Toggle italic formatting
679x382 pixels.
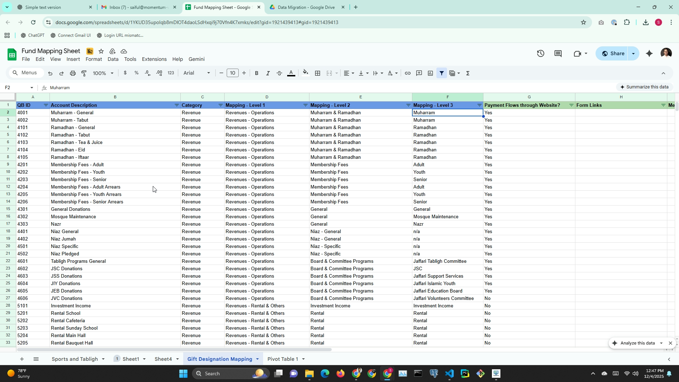click(268, 73)
